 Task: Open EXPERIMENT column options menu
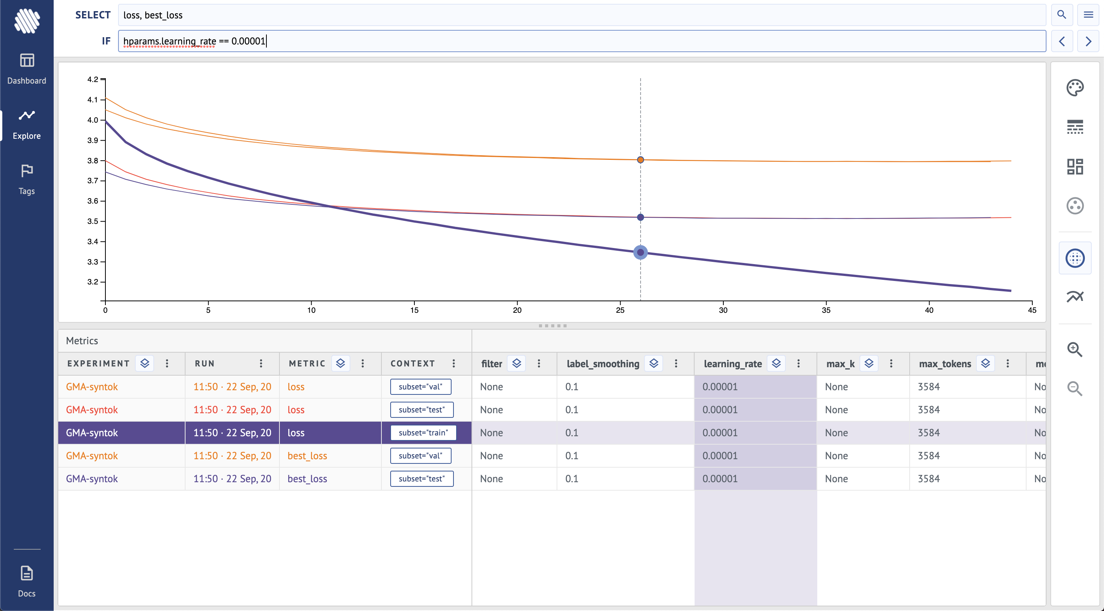point(167,363)
